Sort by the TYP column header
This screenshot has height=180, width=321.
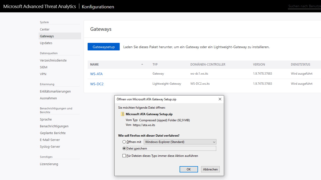coord(155,65)
